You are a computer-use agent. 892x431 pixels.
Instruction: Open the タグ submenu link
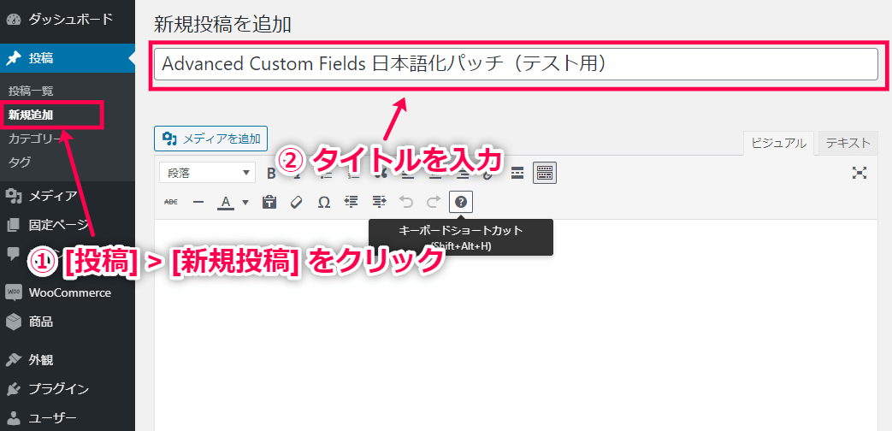coord(20,162)
